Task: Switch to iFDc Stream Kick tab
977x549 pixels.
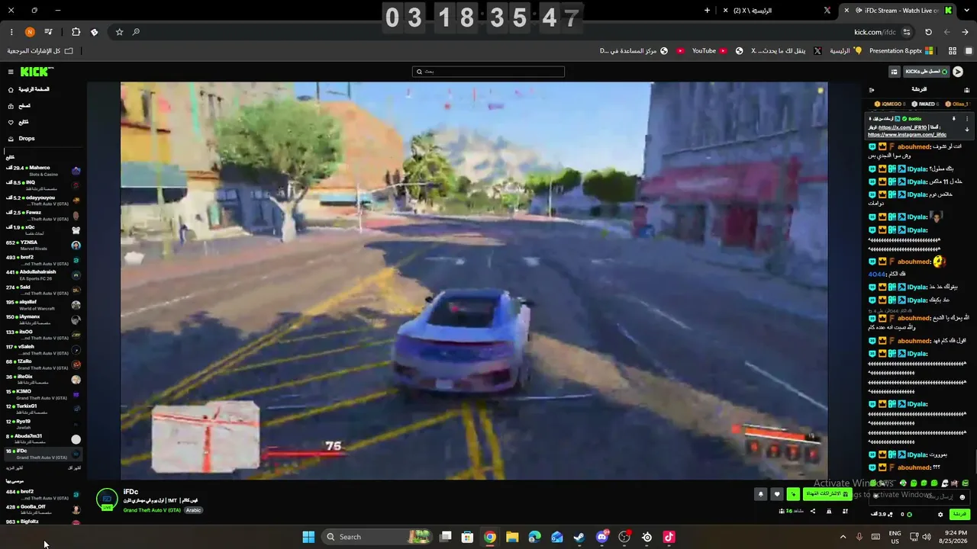Action: coord(898,11)
